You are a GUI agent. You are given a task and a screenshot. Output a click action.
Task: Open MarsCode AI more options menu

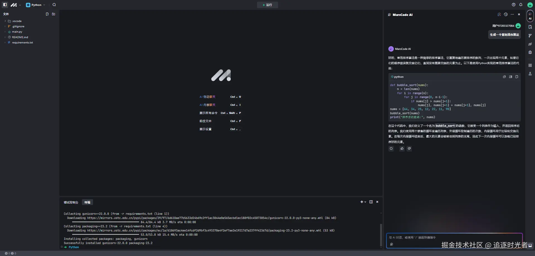point(512,14)
